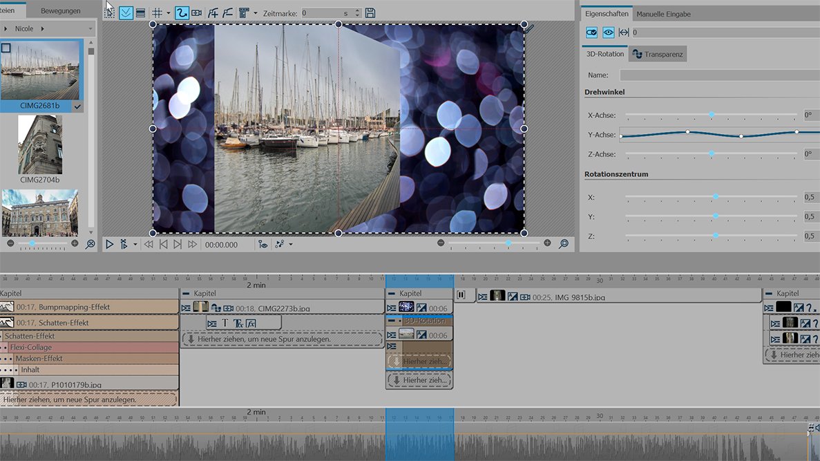820x461 pixels.
Task: Select the Bewegungen tab
Action: (x=60, y=11)
